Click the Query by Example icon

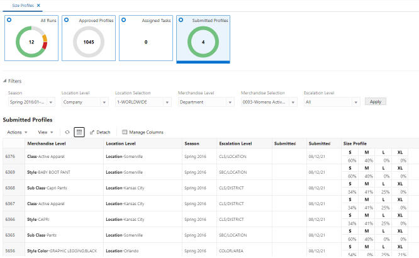79,132
